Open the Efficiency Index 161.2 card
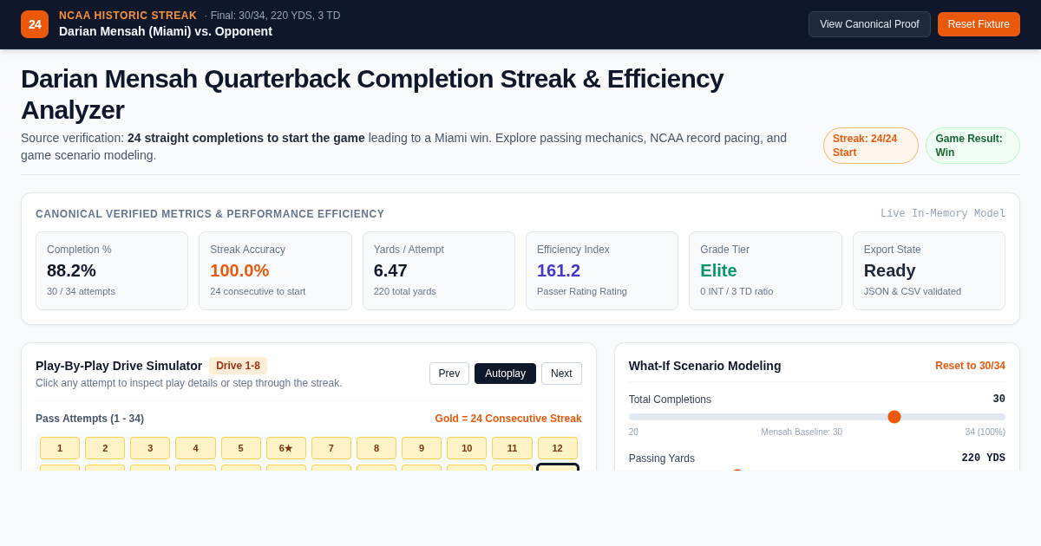The width and height of the screenshot is (1041, 546). [602, 270]
